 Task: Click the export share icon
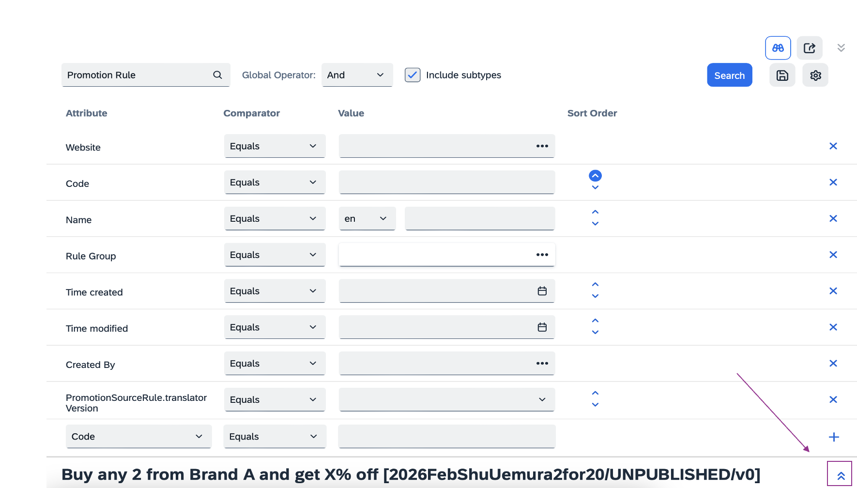(809, 48)
